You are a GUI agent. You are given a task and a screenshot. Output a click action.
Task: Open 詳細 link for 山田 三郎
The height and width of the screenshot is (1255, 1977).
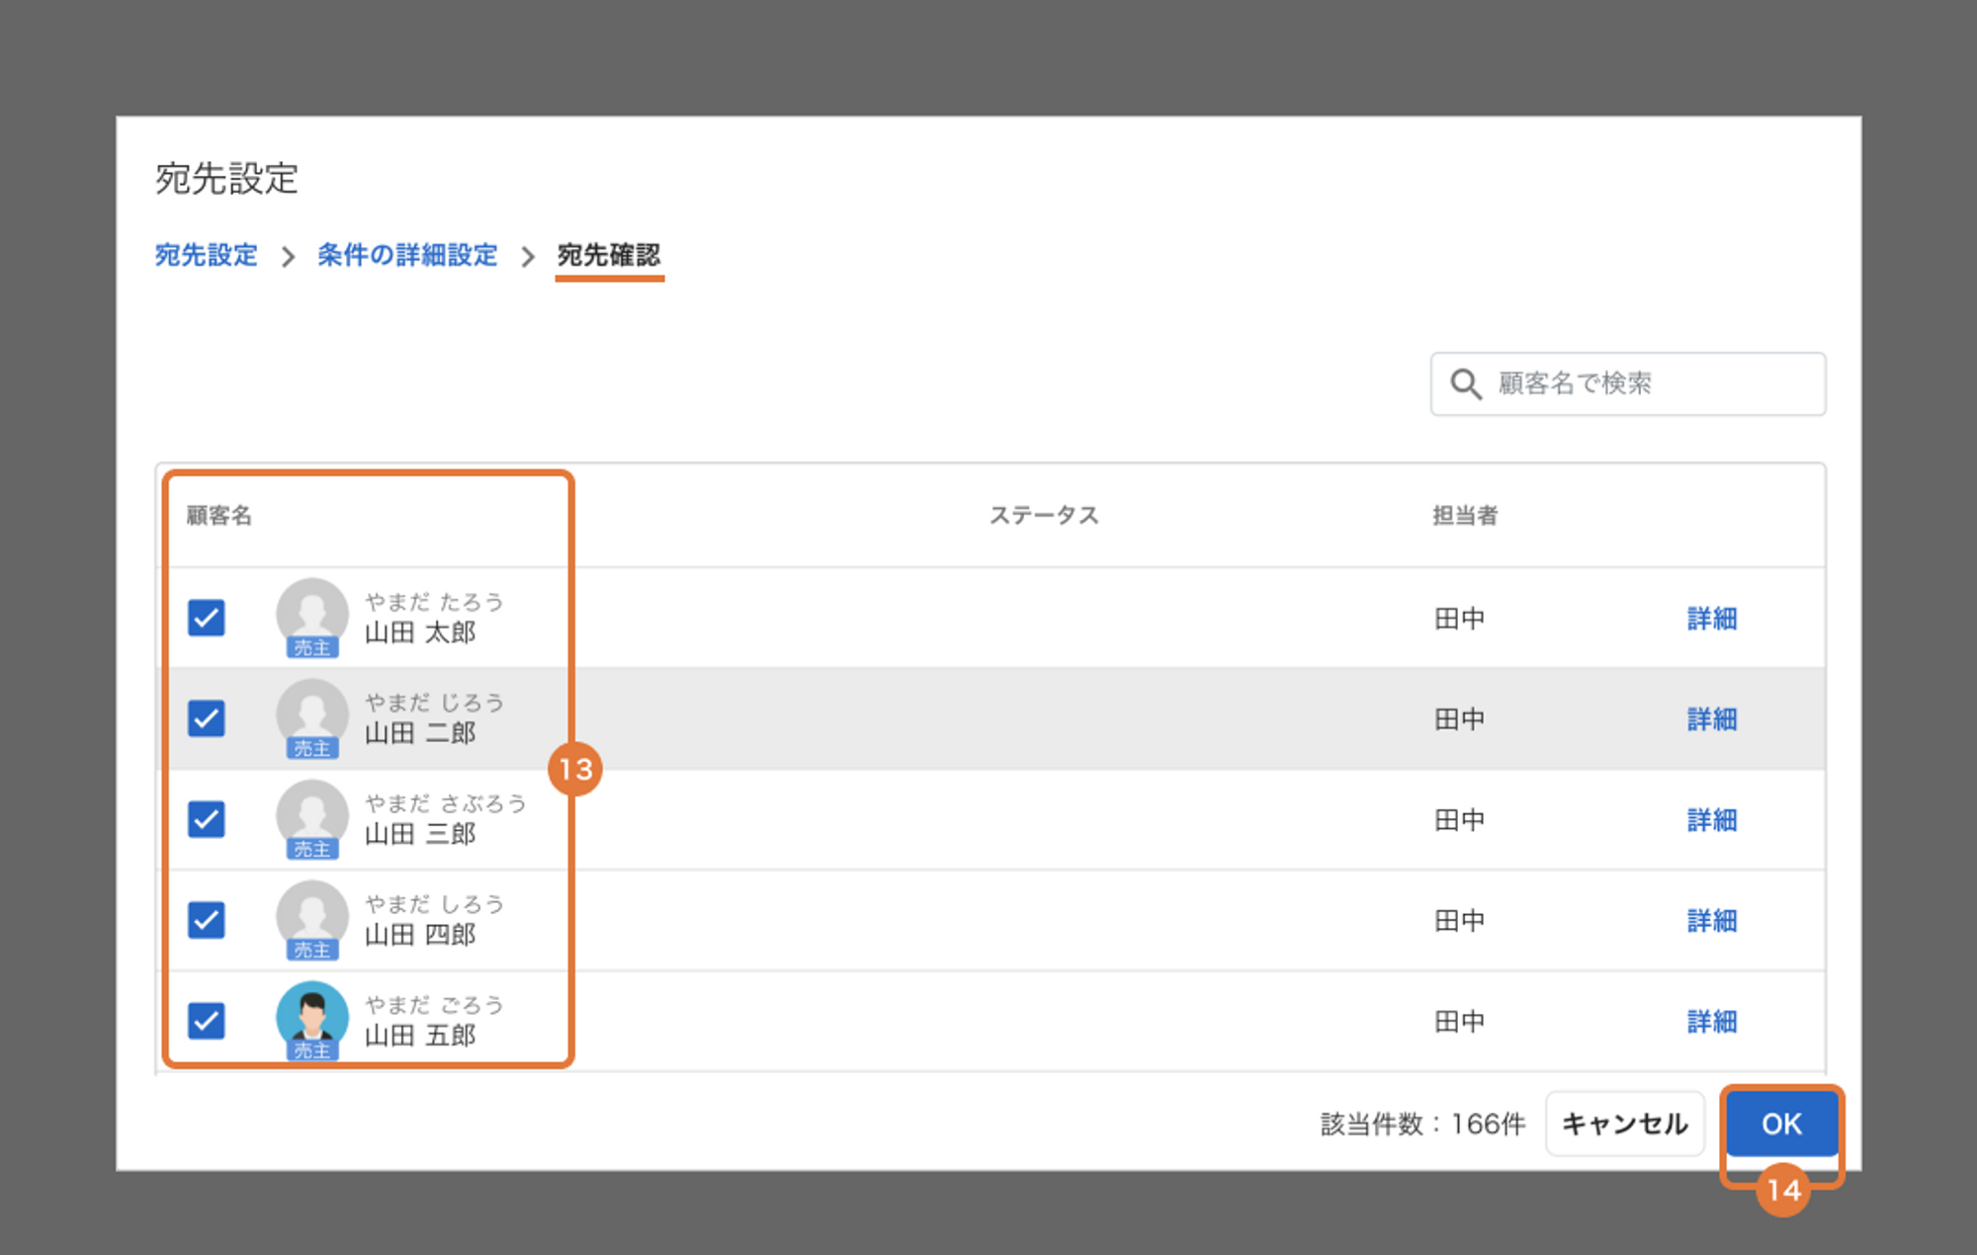(x=1712, y=820)
